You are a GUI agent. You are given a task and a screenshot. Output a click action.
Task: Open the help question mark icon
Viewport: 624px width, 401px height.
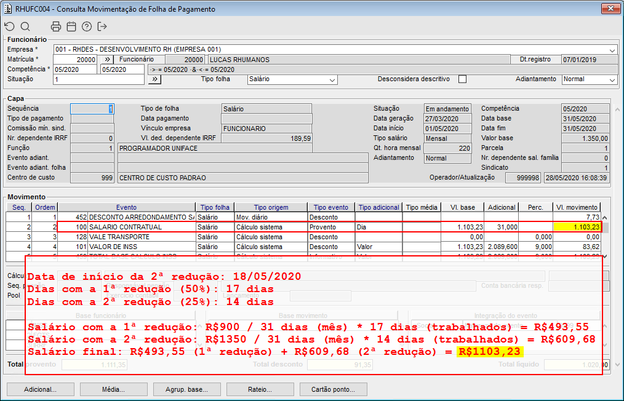coord(87,26)
